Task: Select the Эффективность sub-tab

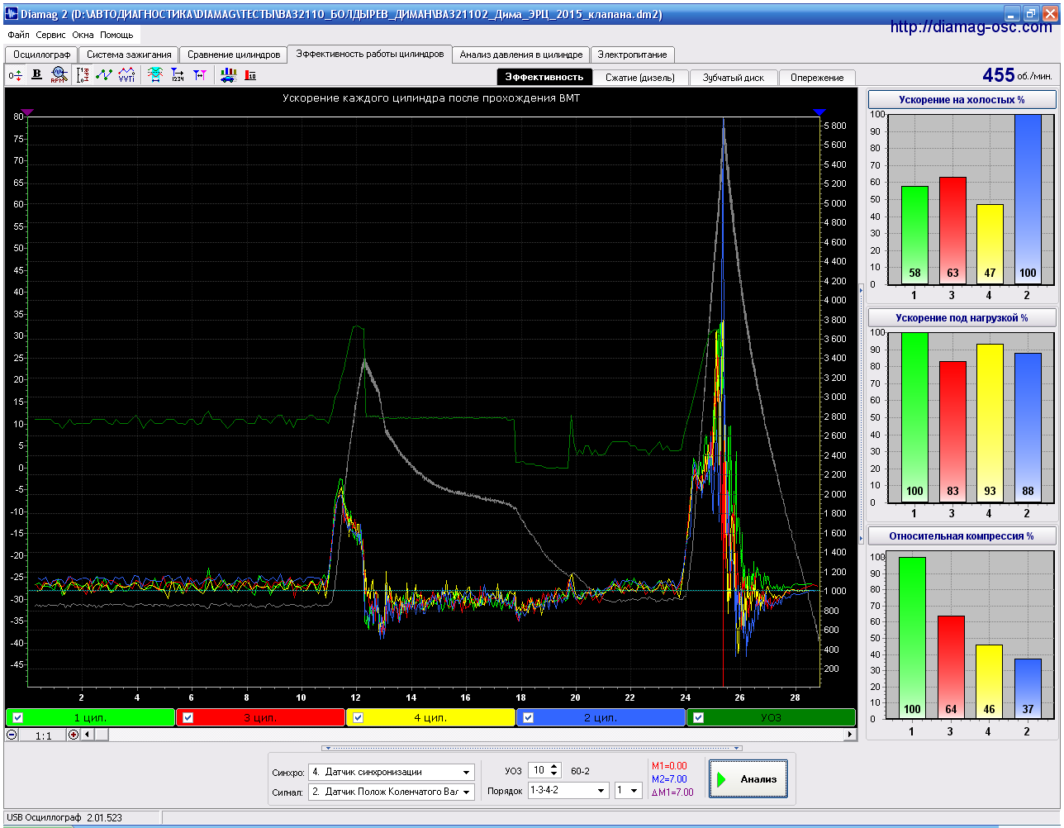Action: click(544, 77)
